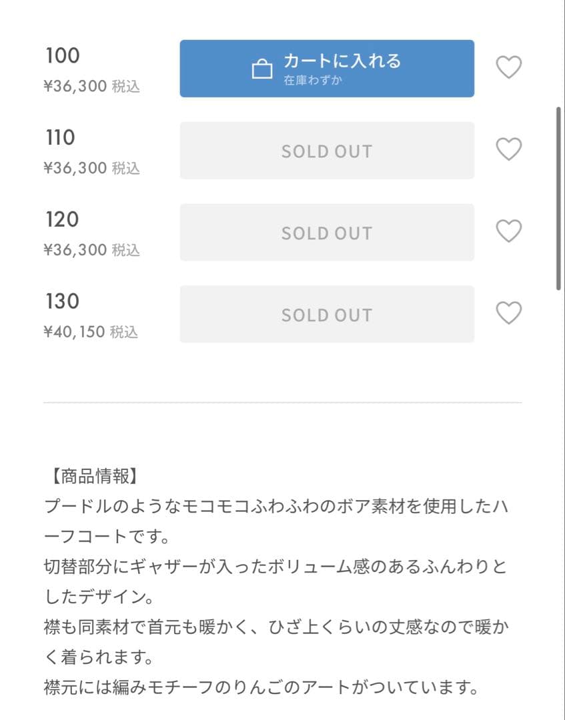Click the SOLD OUT button for size 110
Screen dimensions: 565x720
327,151
